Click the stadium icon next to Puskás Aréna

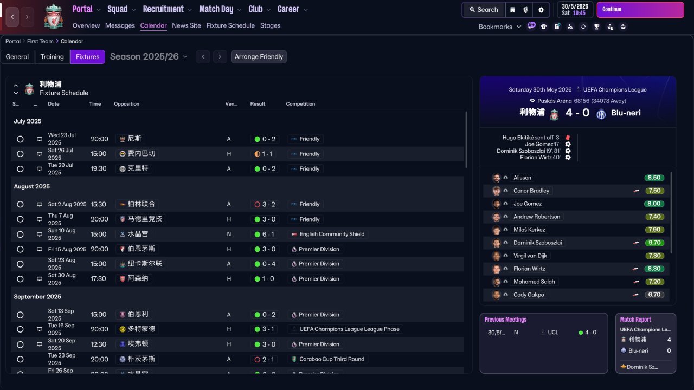click(532, 101)
